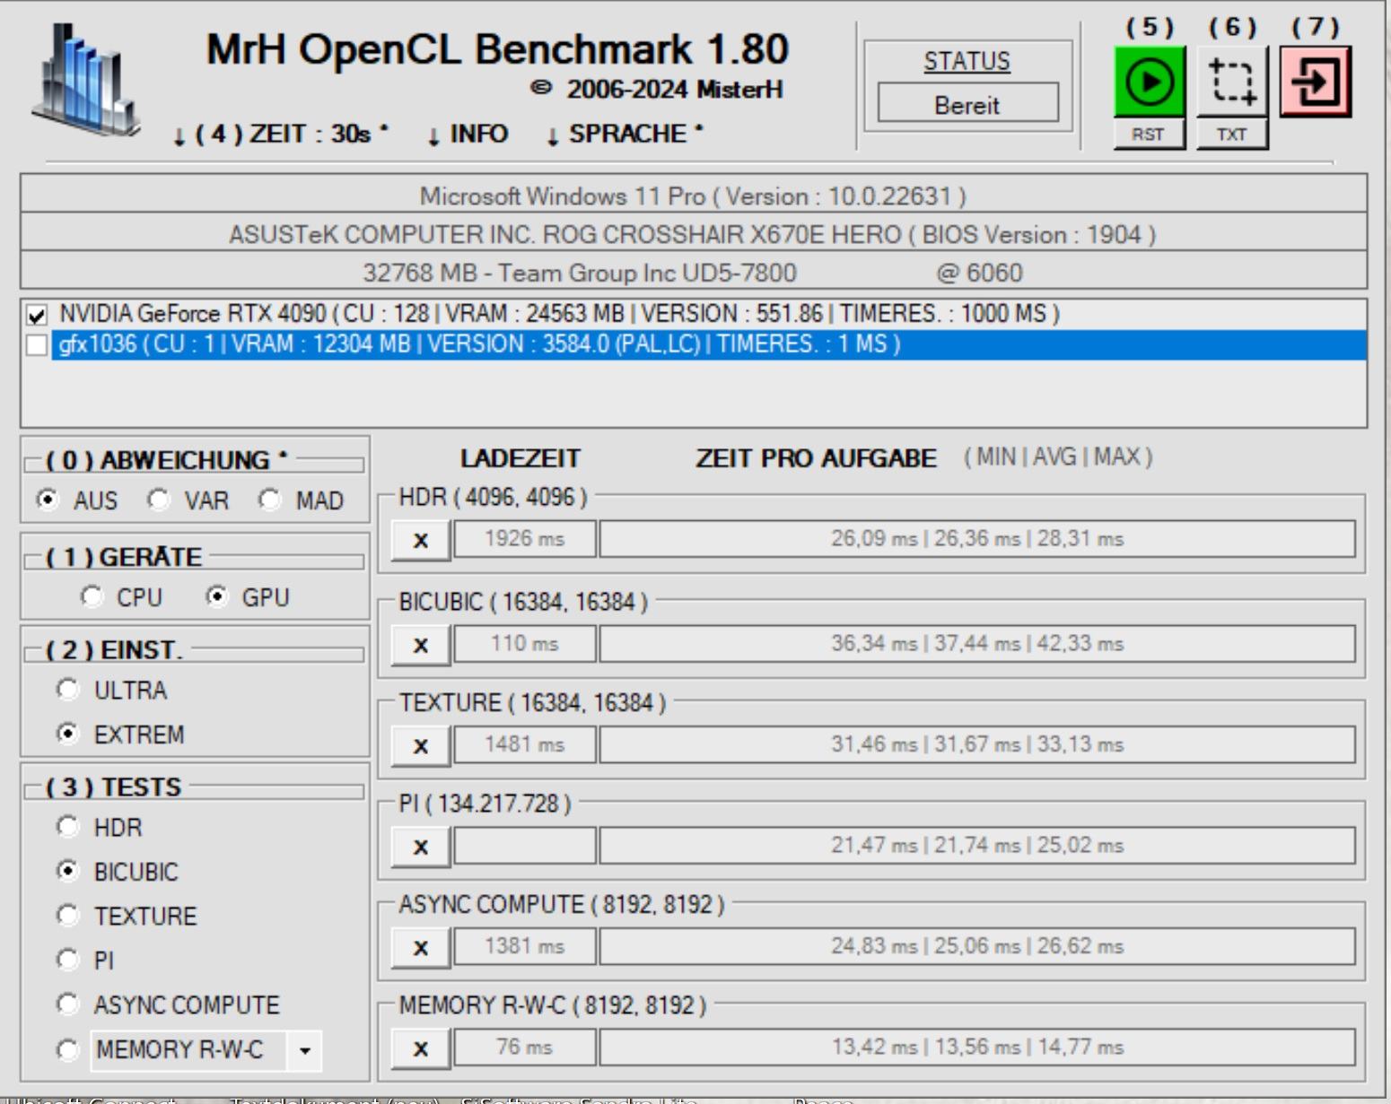Take a screenshot using the selection icon

coord(1232,82)
